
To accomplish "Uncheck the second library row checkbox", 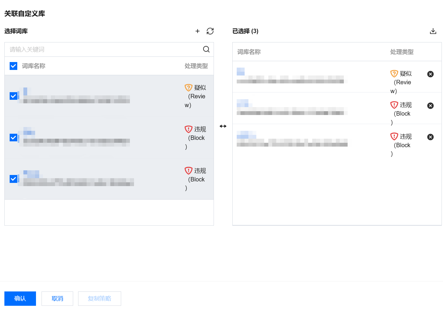I will click(x=13, y=137).
